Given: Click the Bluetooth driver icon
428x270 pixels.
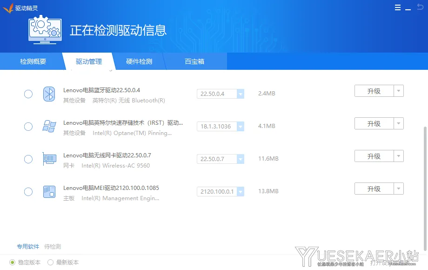Looking at the screenshot, I should [x=49, y=94].
